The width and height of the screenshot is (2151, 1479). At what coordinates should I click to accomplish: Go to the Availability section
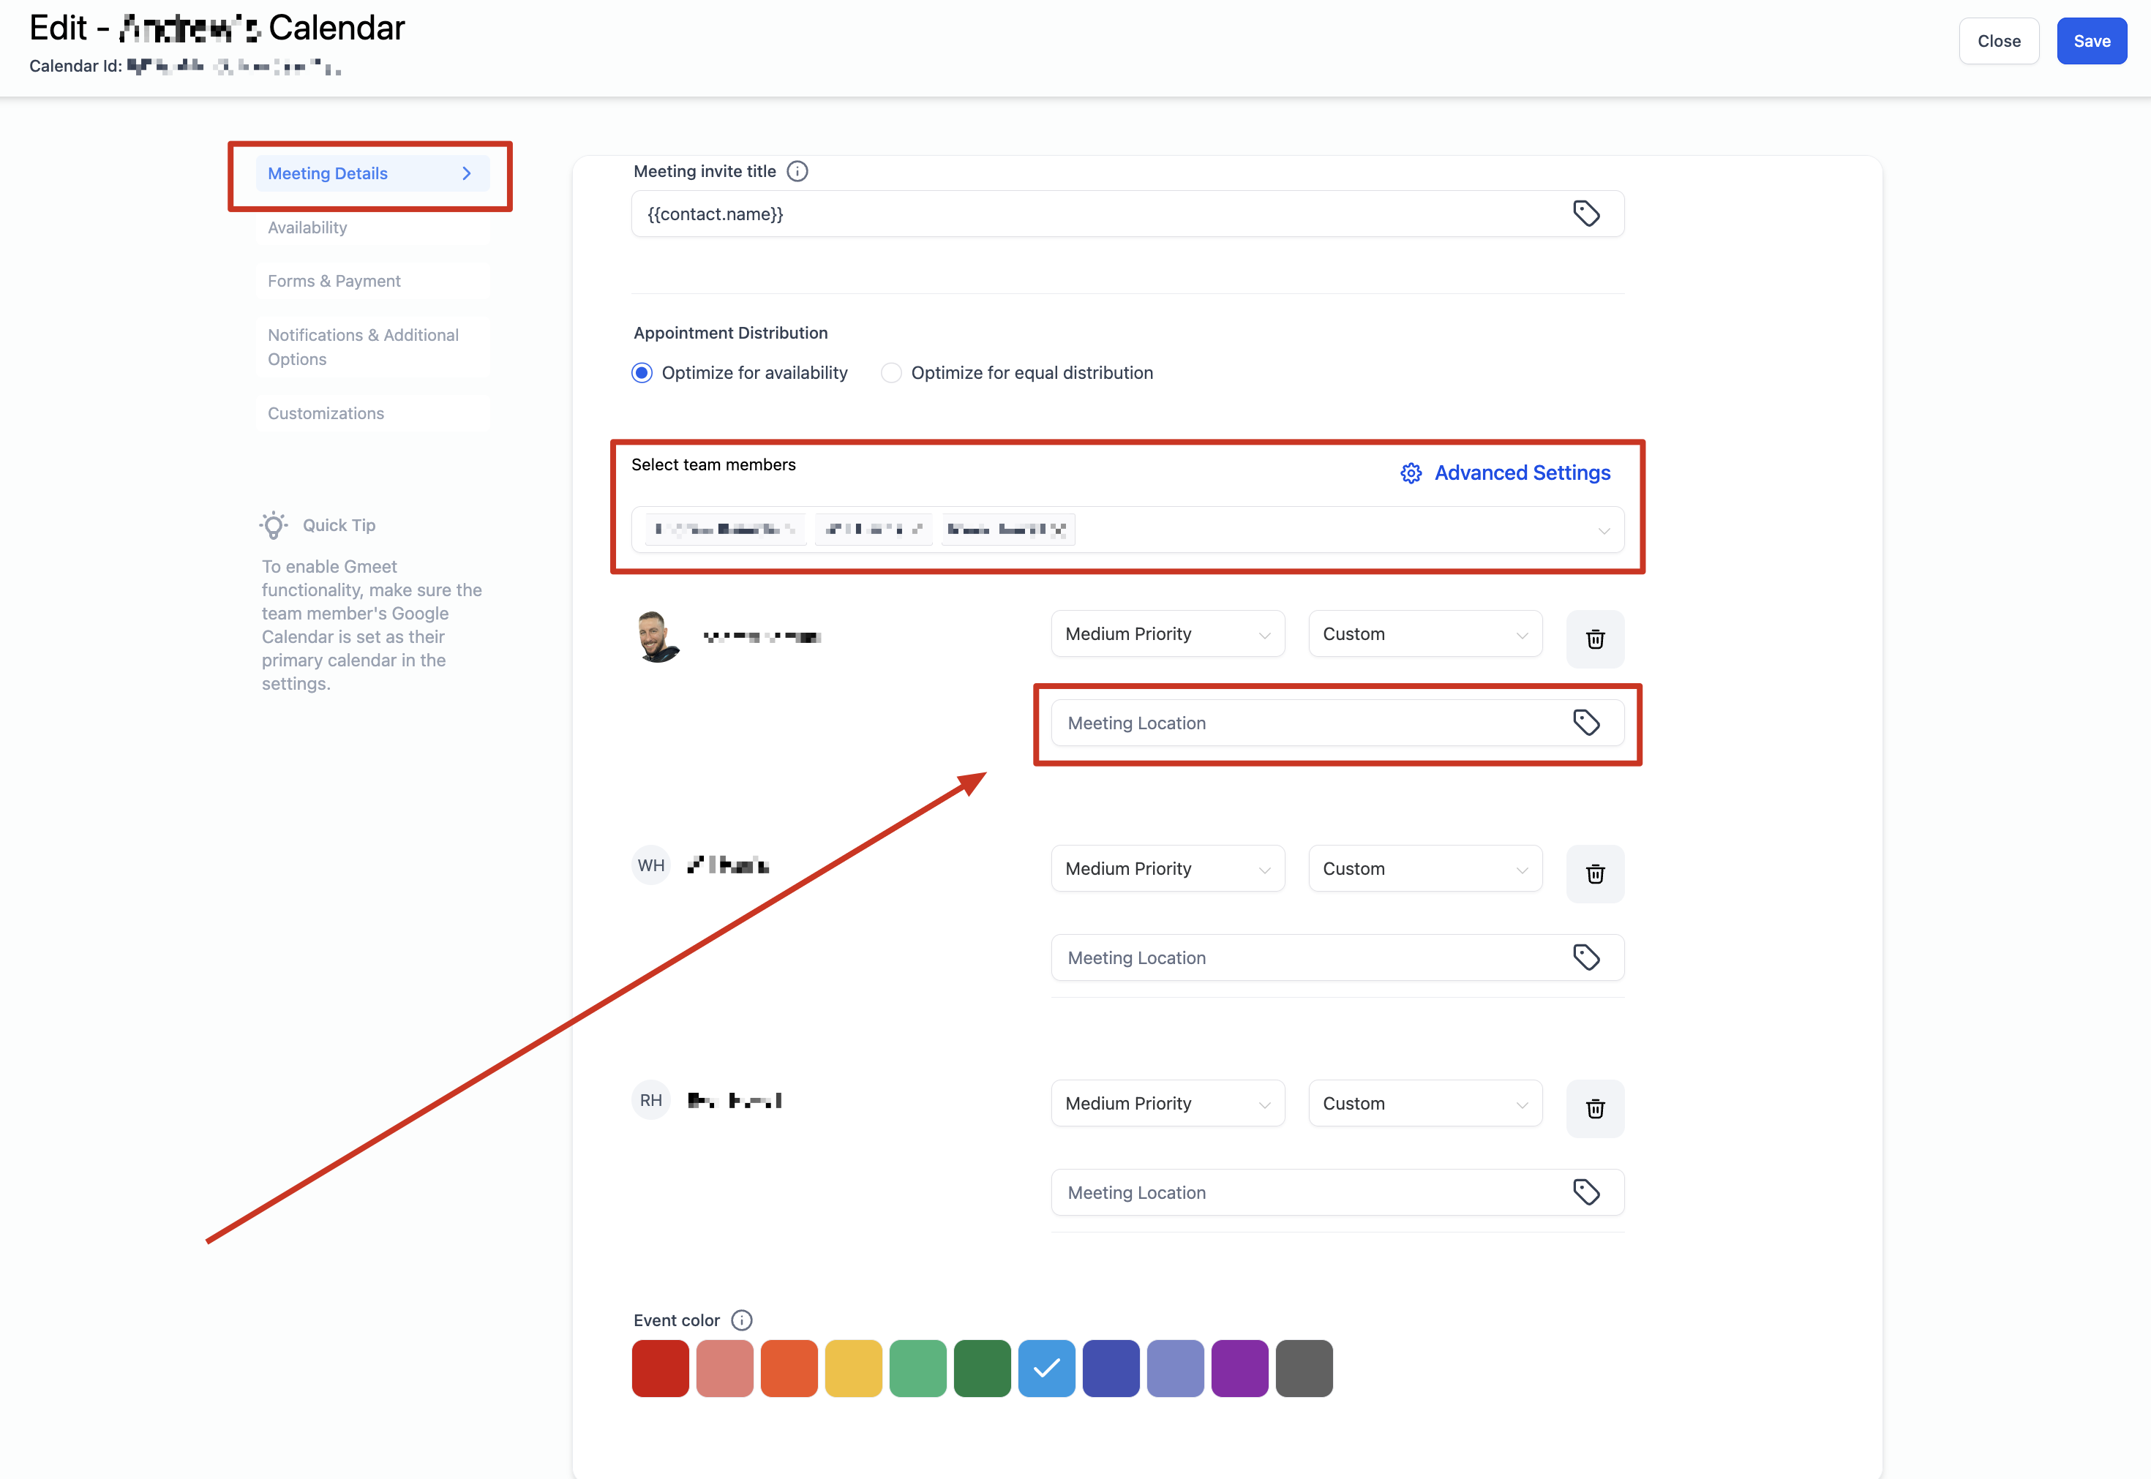308,228
